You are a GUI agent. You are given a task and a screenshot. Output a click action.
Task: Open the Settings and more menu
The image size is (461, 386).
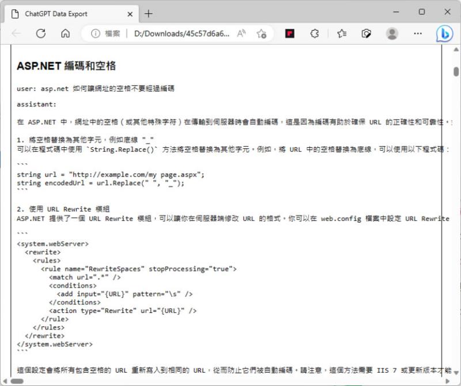[x=418, y=34]
